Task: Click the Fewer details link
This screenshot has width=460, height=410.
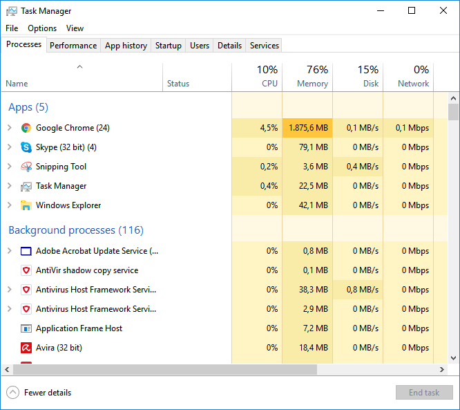Action: click(x=48, y=393)
